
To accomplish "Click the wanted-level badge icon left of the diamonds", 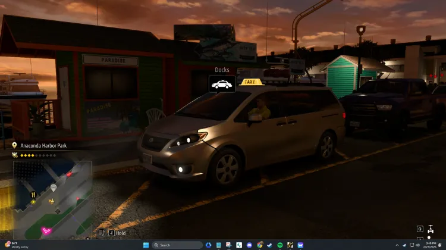I will tap(15, 155).
